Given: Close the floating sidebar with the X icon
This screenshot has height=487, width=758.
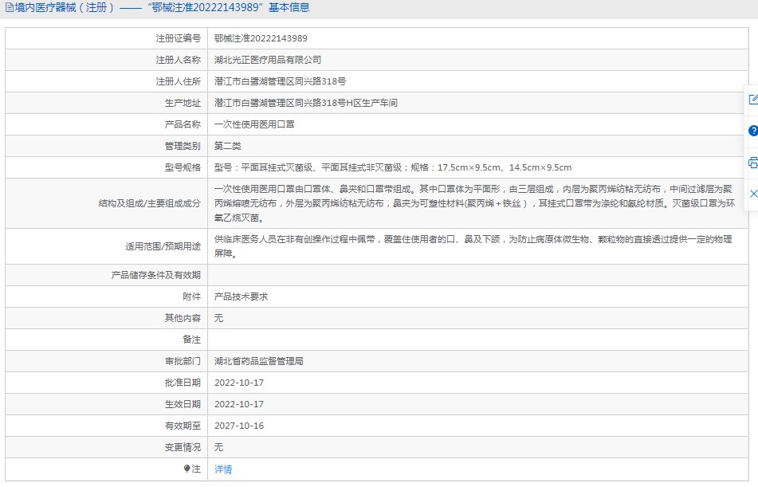Looking at the screenshot, I should (x=753, y=194).
